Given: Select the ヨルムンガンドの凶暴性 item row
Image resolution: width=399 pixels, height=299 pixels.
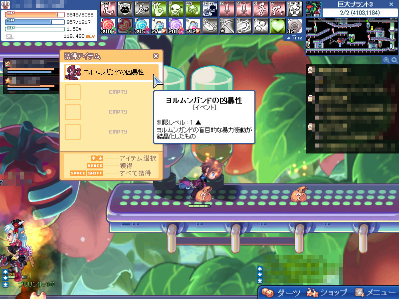Looking at the screenshot, I should [x=111, y=72].
